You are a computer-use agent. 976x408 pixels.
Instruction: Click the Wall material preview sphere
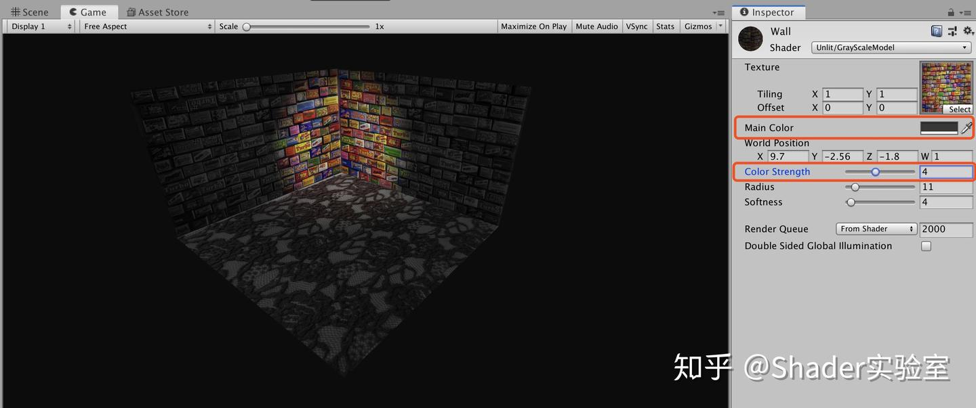point(751,39)
